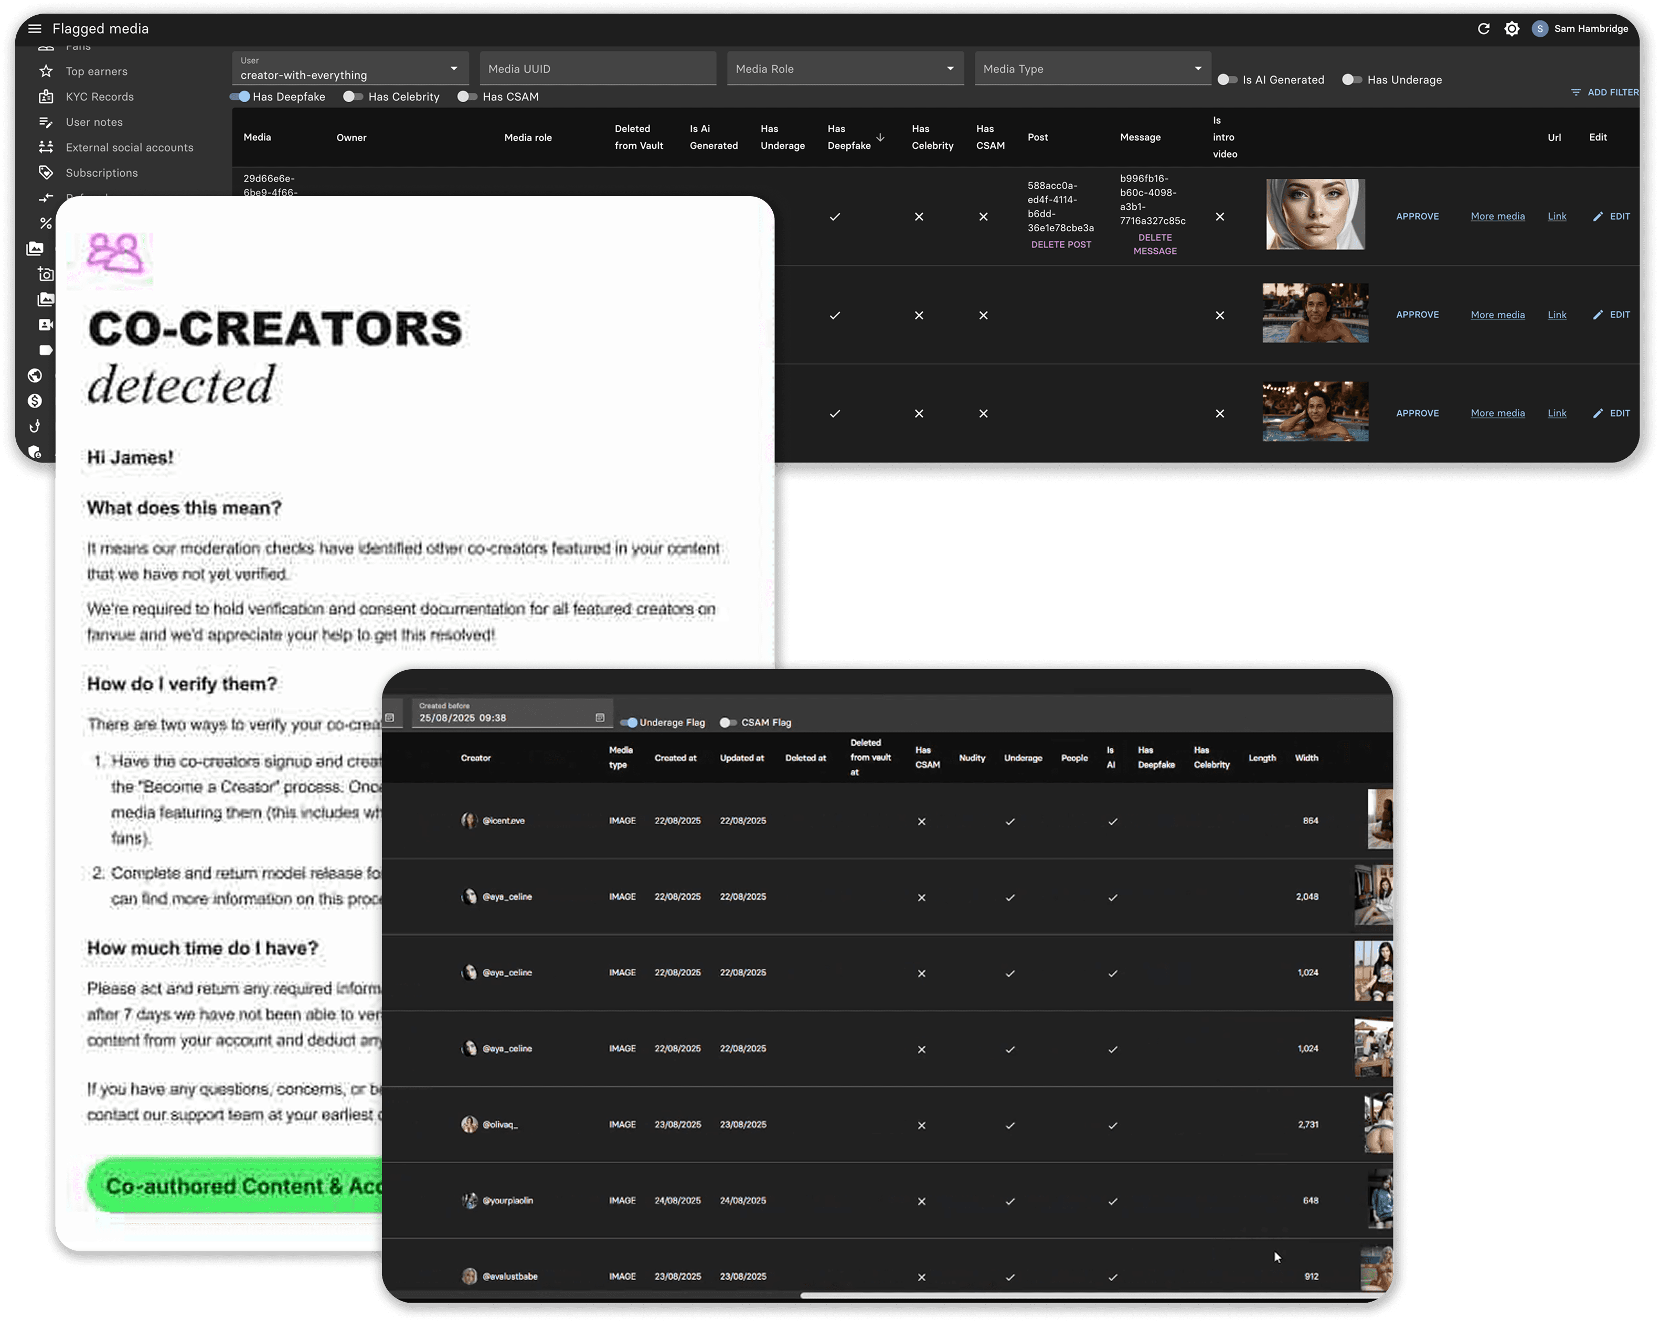This screenshot has height=1321, width=1660.
Task: Click the theme brightness icon
Action: 1512,28
